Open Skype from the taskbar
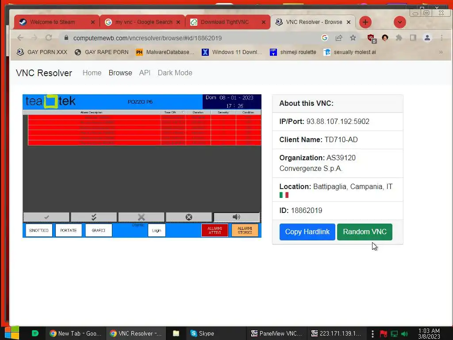Viewport: 453px width, 340px height. [202, 333]
